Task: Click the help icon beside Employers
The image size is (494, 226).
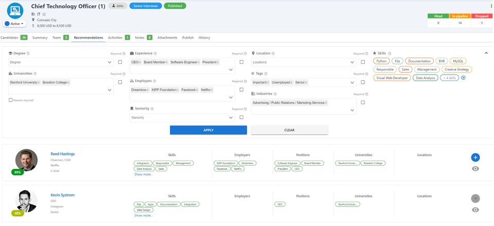Action: pyautogui.click(x=154, y=81)
